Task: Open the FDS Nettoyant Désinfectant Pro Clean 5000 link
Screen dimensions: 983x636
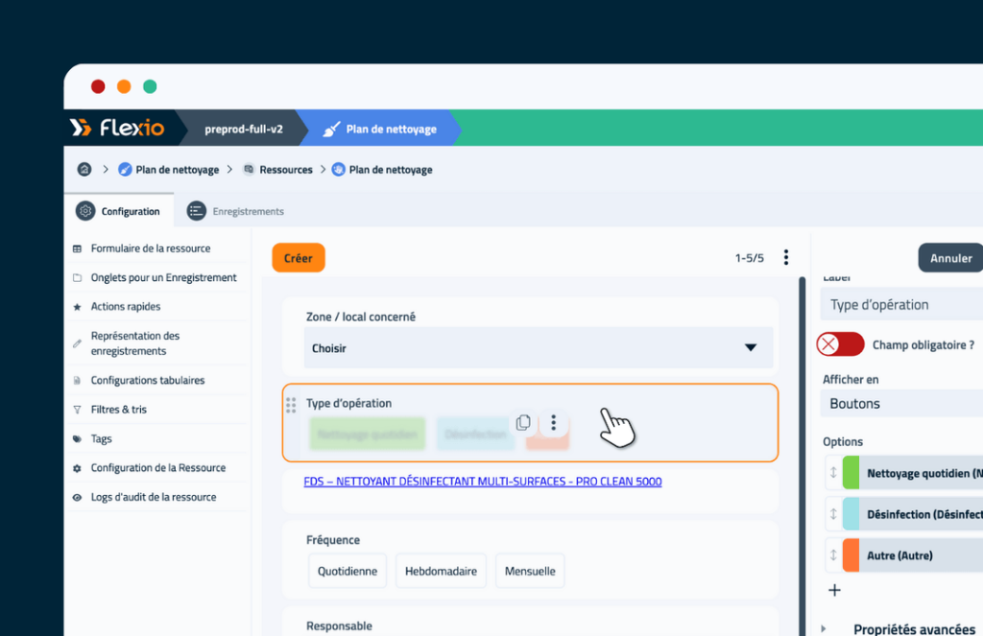Action: click(x=482, y=482)
